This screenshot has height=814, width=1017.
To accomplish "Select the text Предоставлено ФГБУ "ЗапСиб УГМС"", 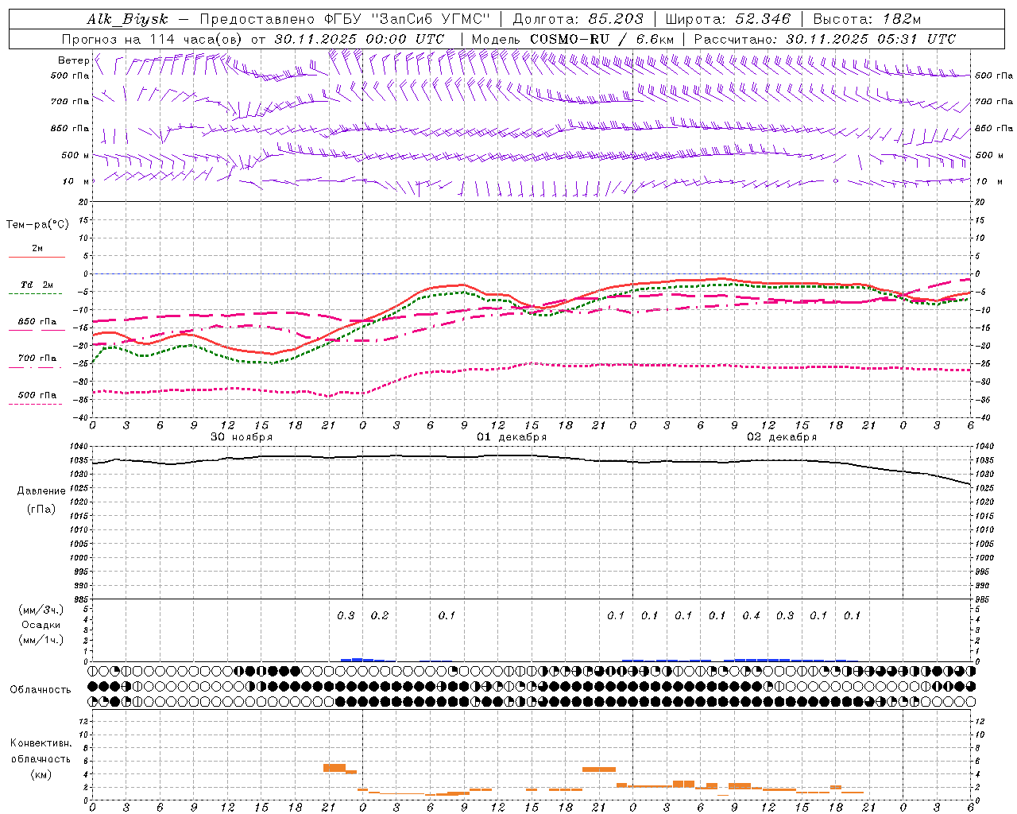I will point(345,20).
